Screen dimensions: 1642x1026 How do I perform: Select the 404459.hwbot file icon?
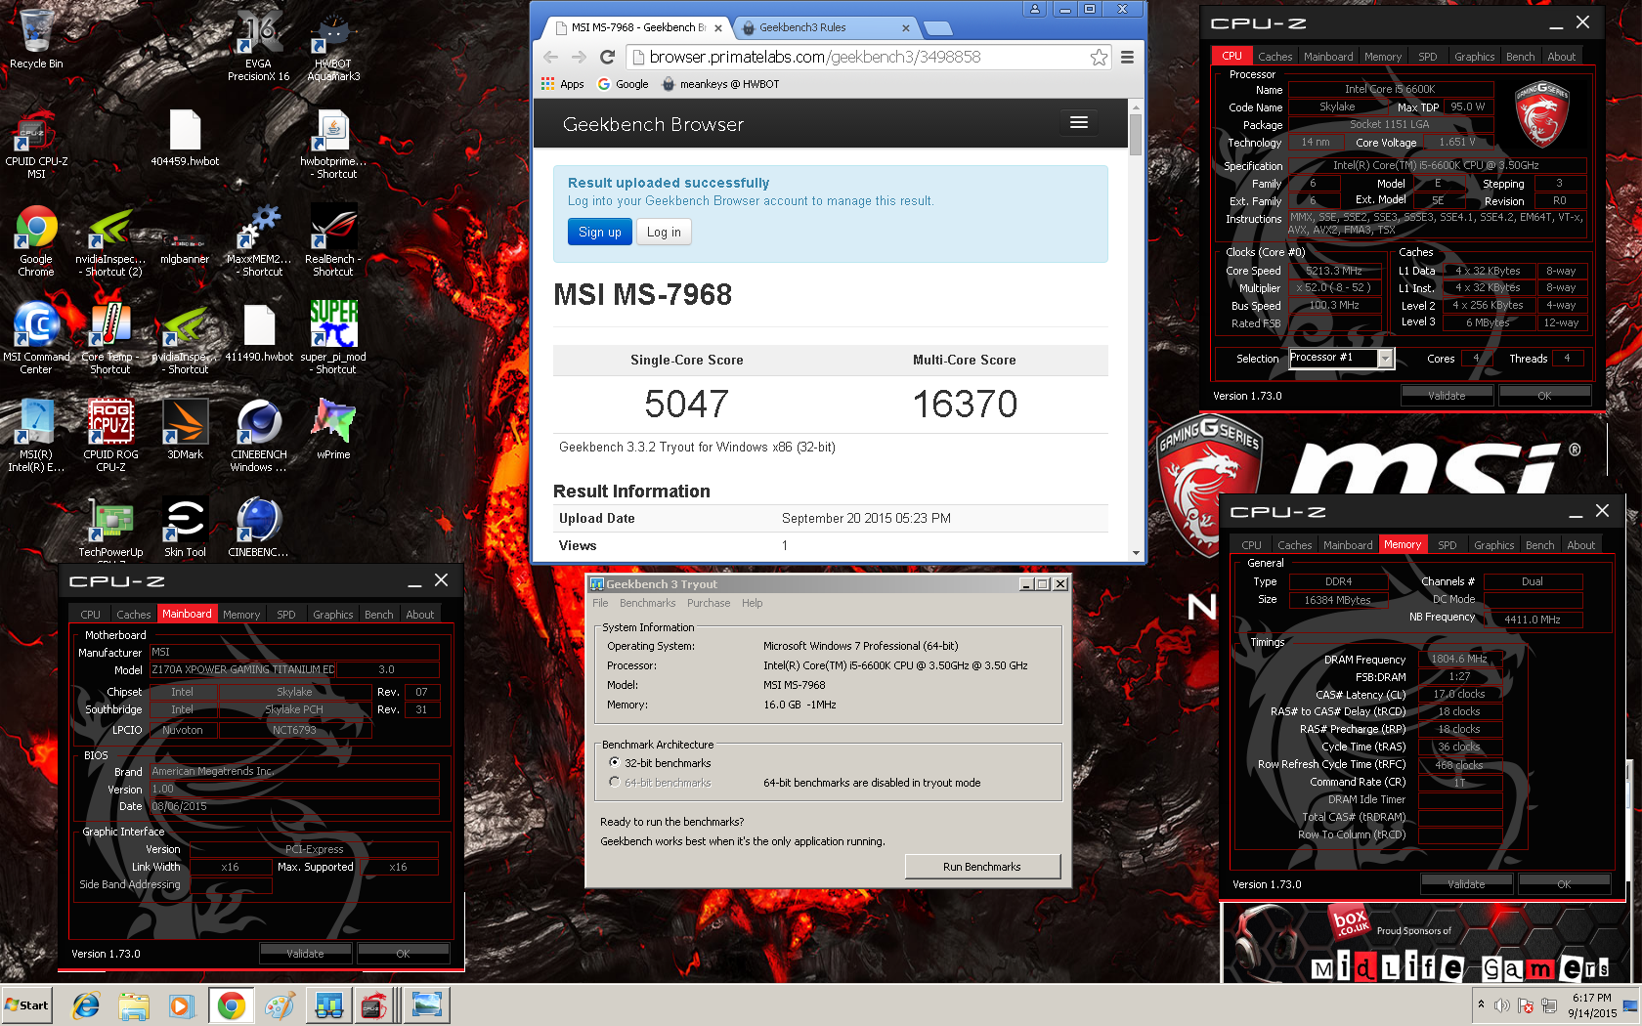tap(185, 137)
